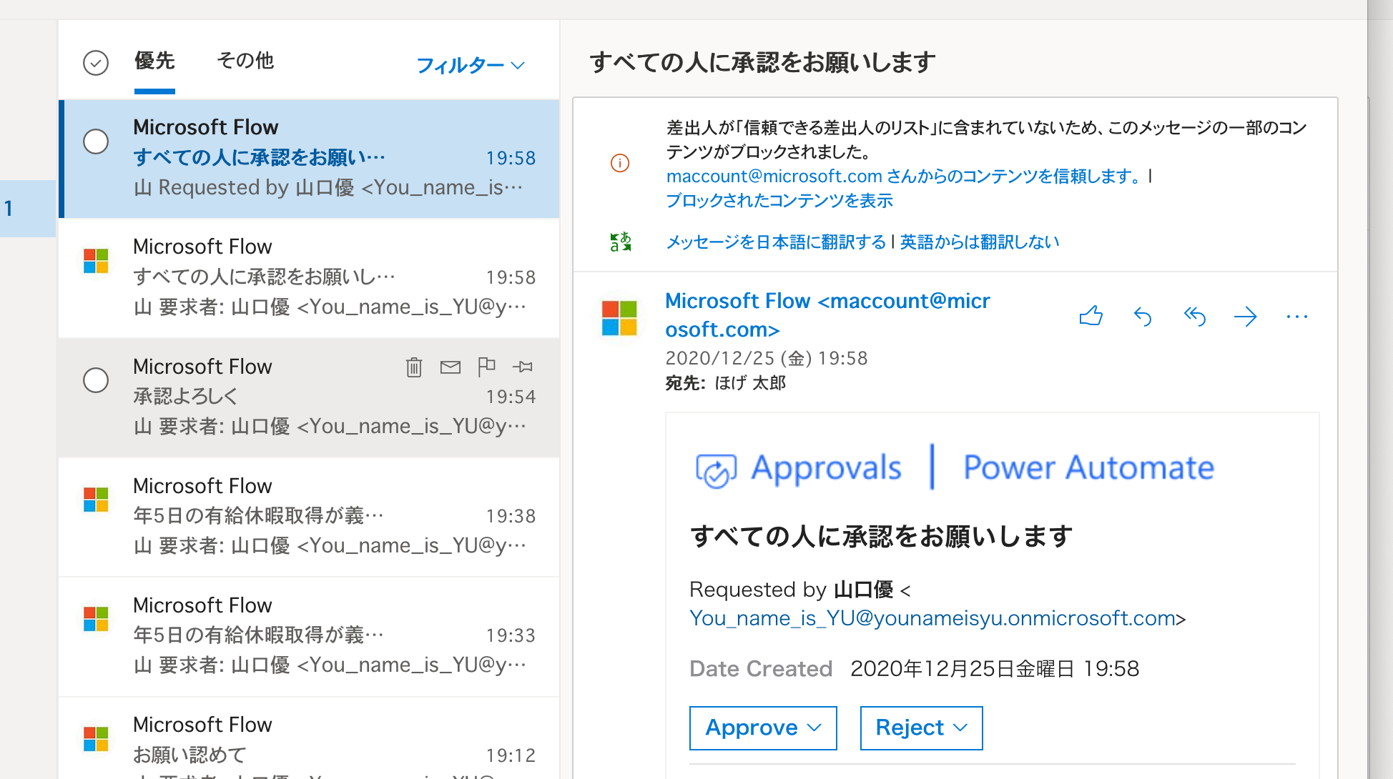Switch to the その他 tab
The image size is (1393, 779).
coord(245,61)
